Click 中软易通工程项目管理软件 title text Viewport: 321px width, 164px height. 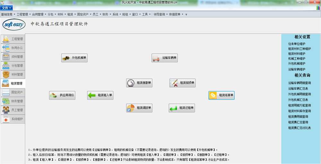pyautogui.click(x=59, y=24)
